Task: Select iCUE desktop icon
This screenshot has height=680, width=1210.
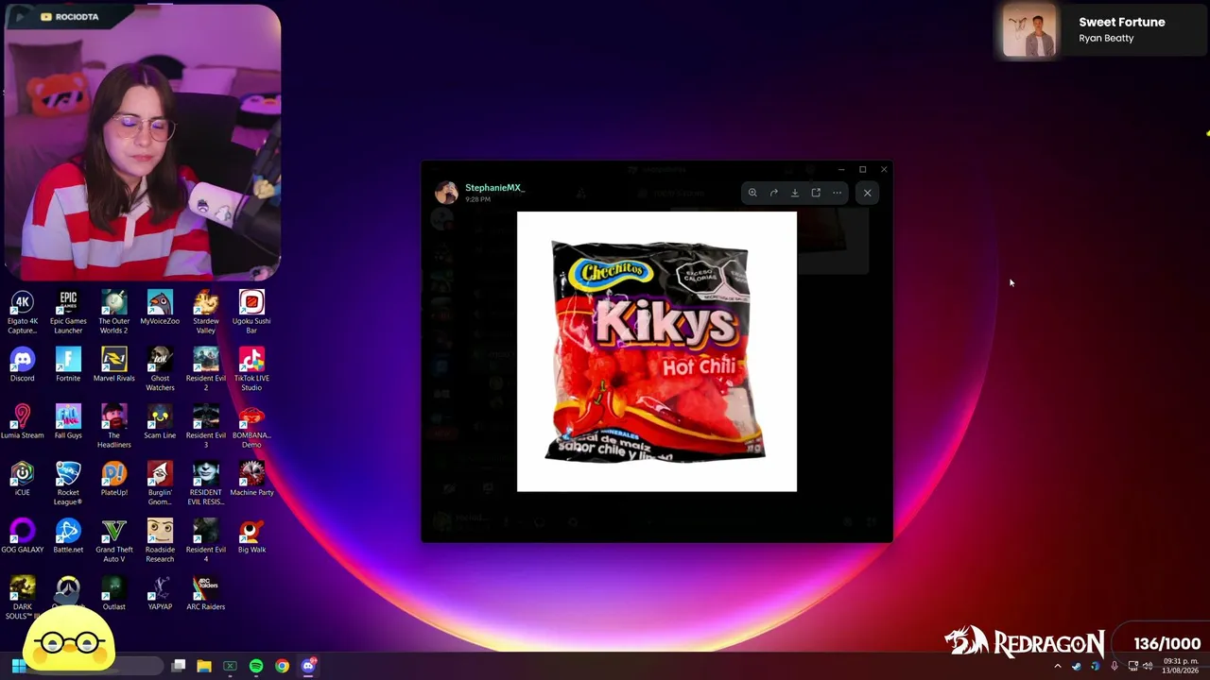Action: pyautogui.click(x=23, y=479)
